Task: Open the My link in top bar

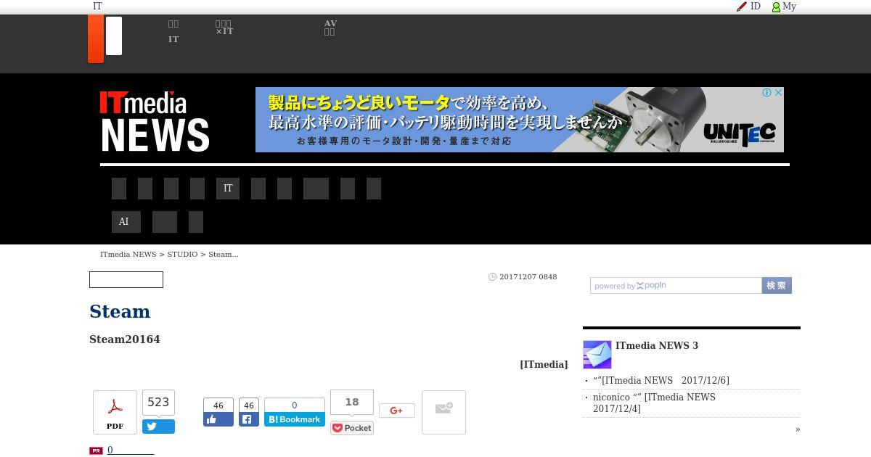Action: (x=790, y=7)
